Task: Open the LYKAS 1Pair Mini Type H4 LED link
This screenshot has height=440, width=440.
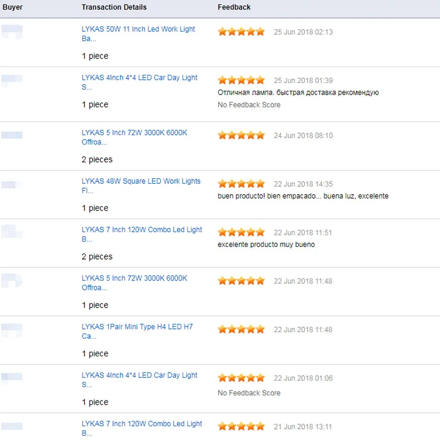Action: (137, 332)
